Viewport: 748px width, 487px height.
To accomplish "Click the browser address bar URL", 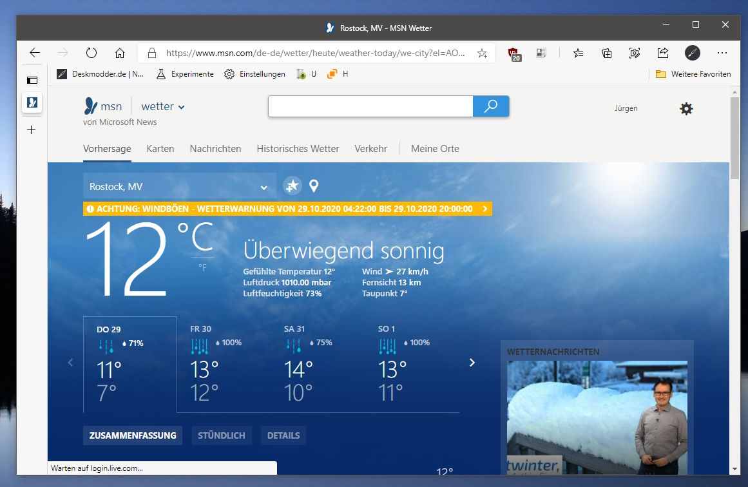I will click(315, 53).
